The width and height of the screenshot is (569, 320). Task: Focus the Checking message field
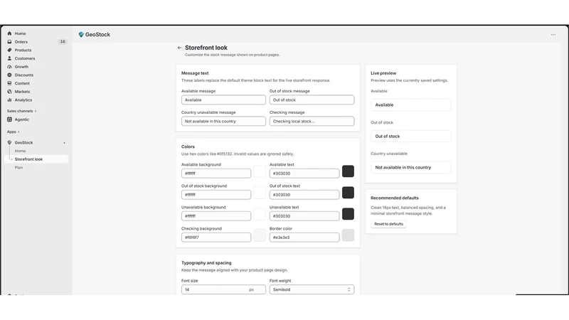tap(312, 121)
